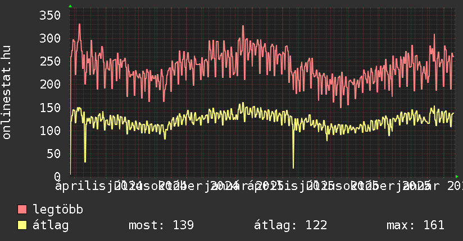Viewport: 463px width, 241px height.
Task: Click the 150 y-axis label
Action: coord(49,107)
